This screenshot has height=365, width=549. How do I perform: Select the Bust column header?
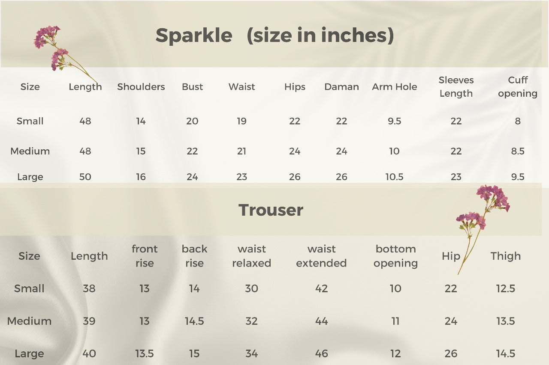[192, 87]
